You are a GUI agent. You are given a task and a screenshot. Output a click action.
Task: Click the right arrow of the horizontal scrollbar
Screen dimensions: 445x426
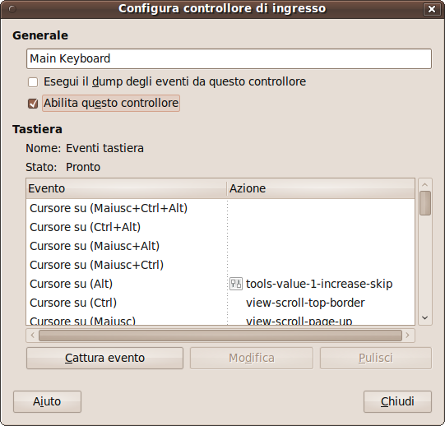click(x=408, y=336)
